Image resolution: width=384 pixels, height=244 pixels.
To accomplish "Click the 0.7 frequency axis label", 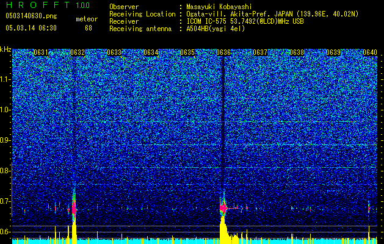I will 4,201.
